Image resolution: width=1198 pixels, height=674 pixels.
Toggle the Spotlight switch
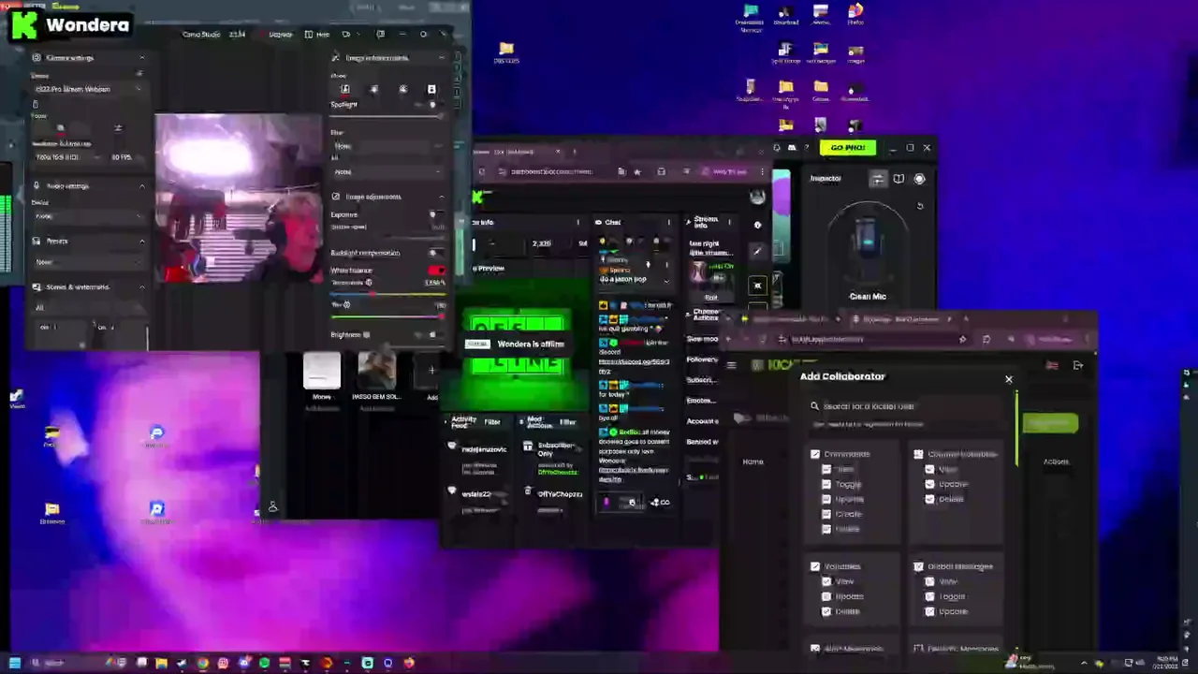(x=433, y=105)
